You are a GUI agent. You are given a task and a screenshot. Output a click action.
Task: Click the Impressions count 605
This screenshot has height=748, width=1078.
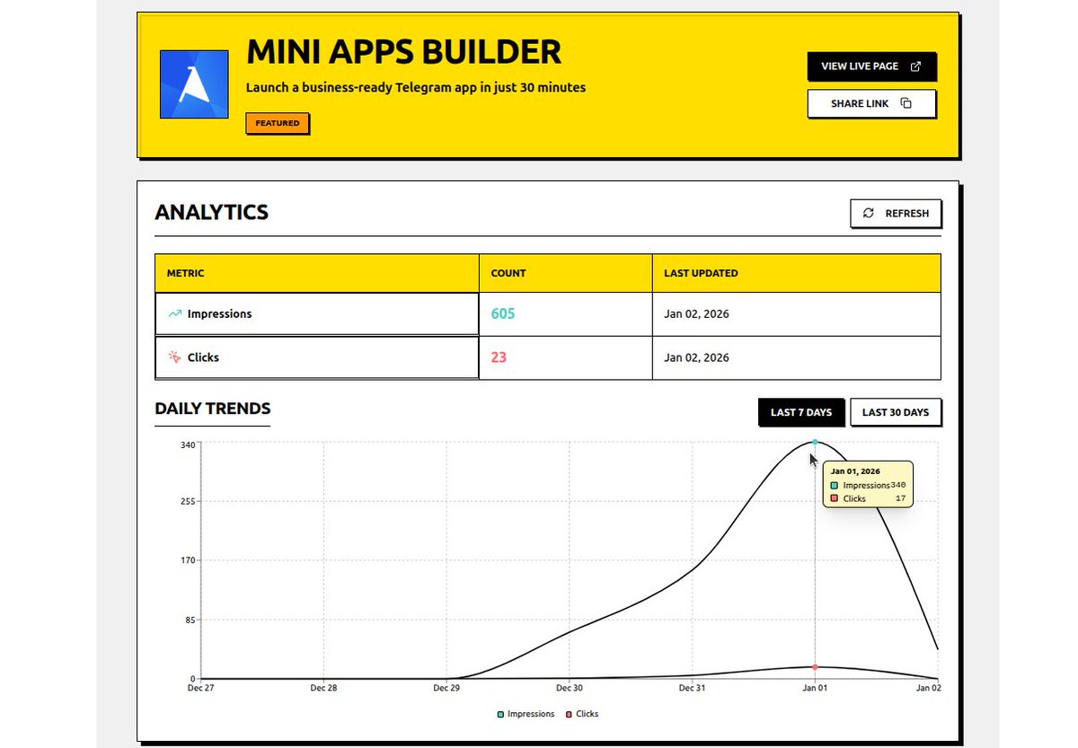point(503,314)
